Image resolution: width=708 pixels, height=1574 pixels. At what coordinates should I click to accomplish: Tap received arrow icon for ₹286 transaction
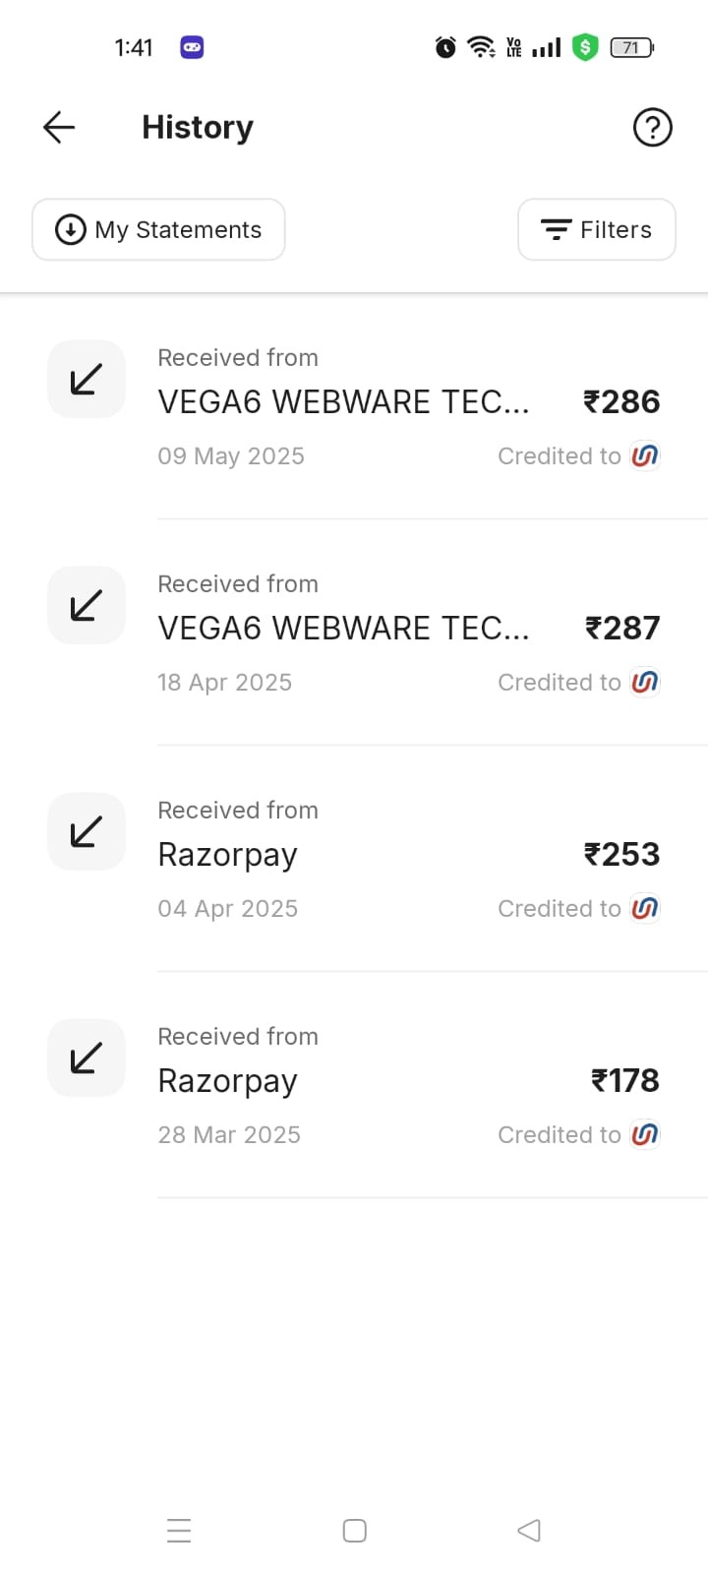tap(87, 379)
